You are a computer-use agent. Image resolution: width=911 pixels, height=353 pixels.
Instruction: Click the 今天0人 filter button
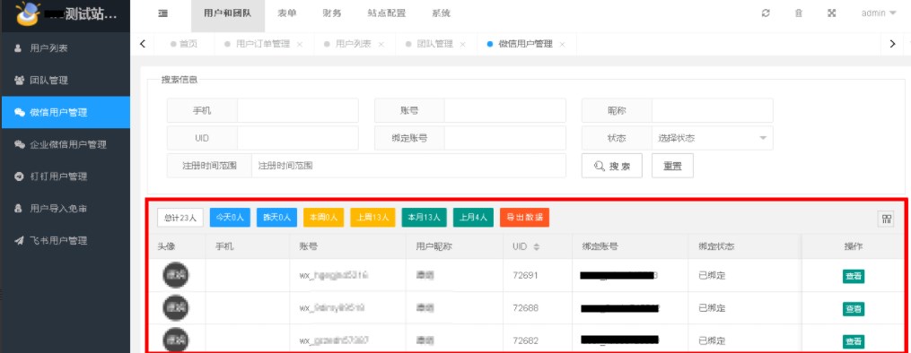pyautogui.click(x=230, y=218)
